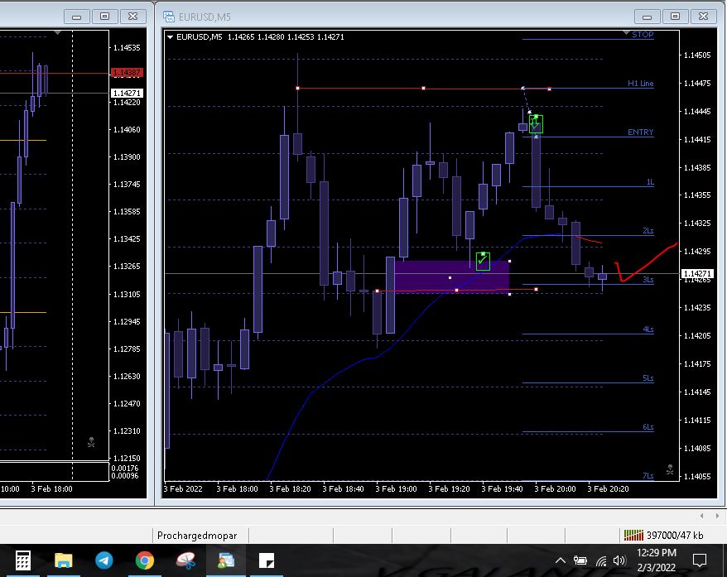This screenshot has width=727, height=577.
Task: Open Telegram from the taskbar
Action: (104, 560)
